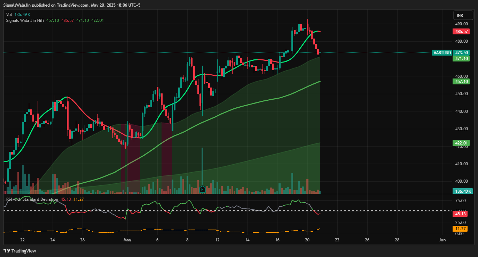Click date 26 on time axis

[x=367, y=240]
